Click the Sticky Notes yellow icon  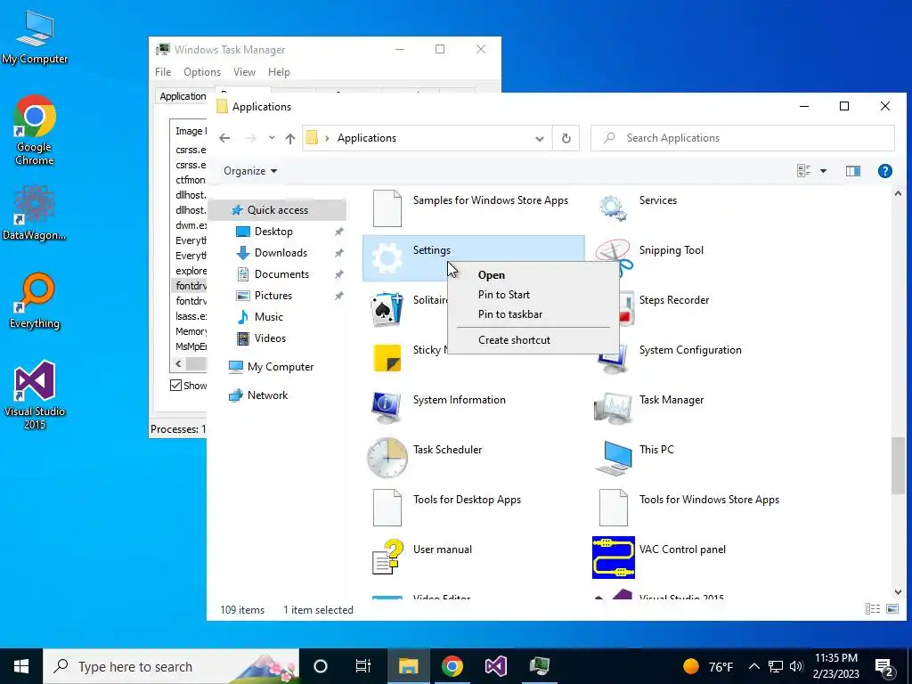387,358
